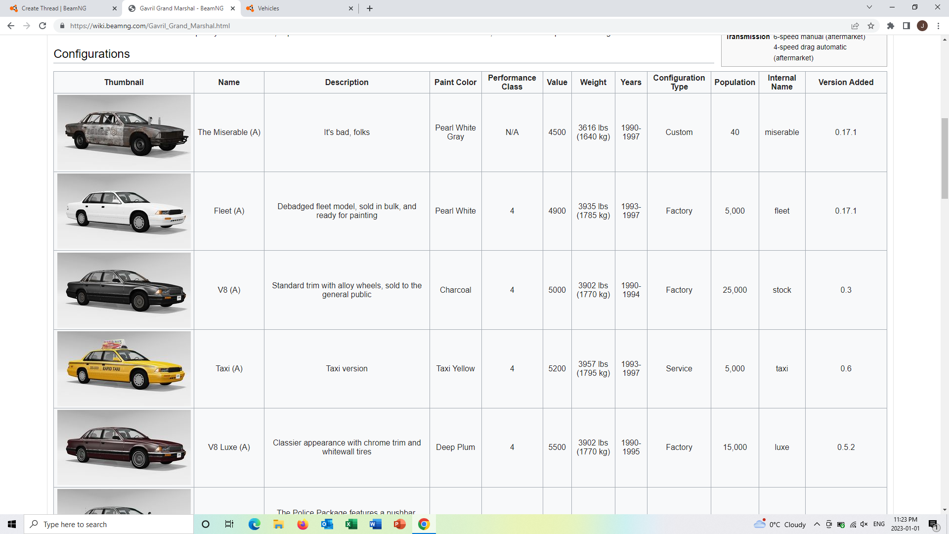The height and width of the screenshot is (534, 949).
Task: Open Word from the taskbar
Action: pyautogui.click(x=375, y=524)
